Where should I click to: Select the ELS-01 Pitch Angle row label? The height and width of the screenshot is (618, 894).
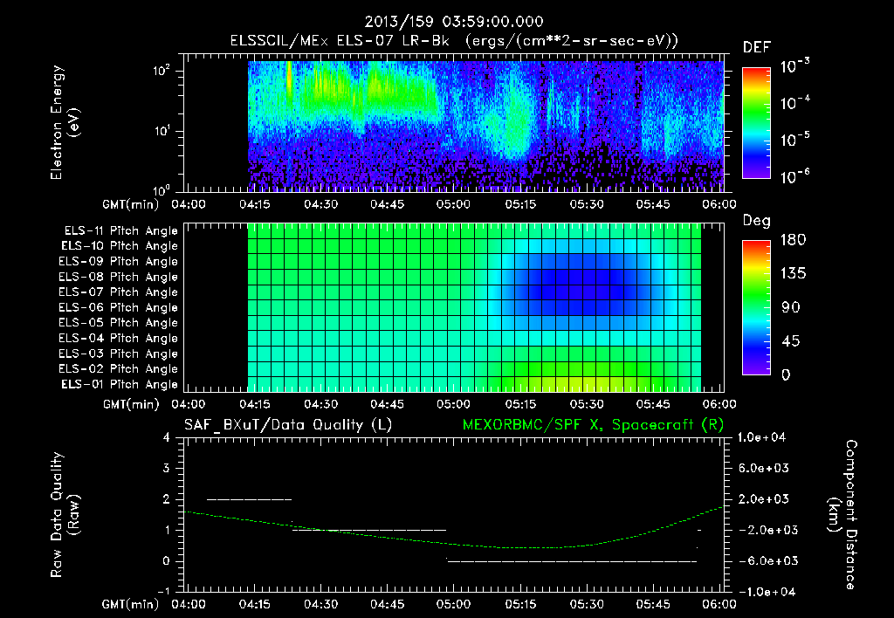click(119, 384)
